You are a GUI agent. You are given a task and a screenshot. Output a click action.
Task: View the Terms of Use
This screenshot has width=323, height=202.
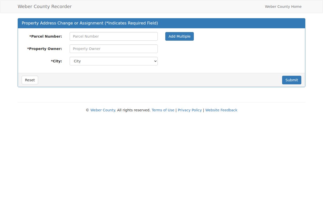point(163,110)
